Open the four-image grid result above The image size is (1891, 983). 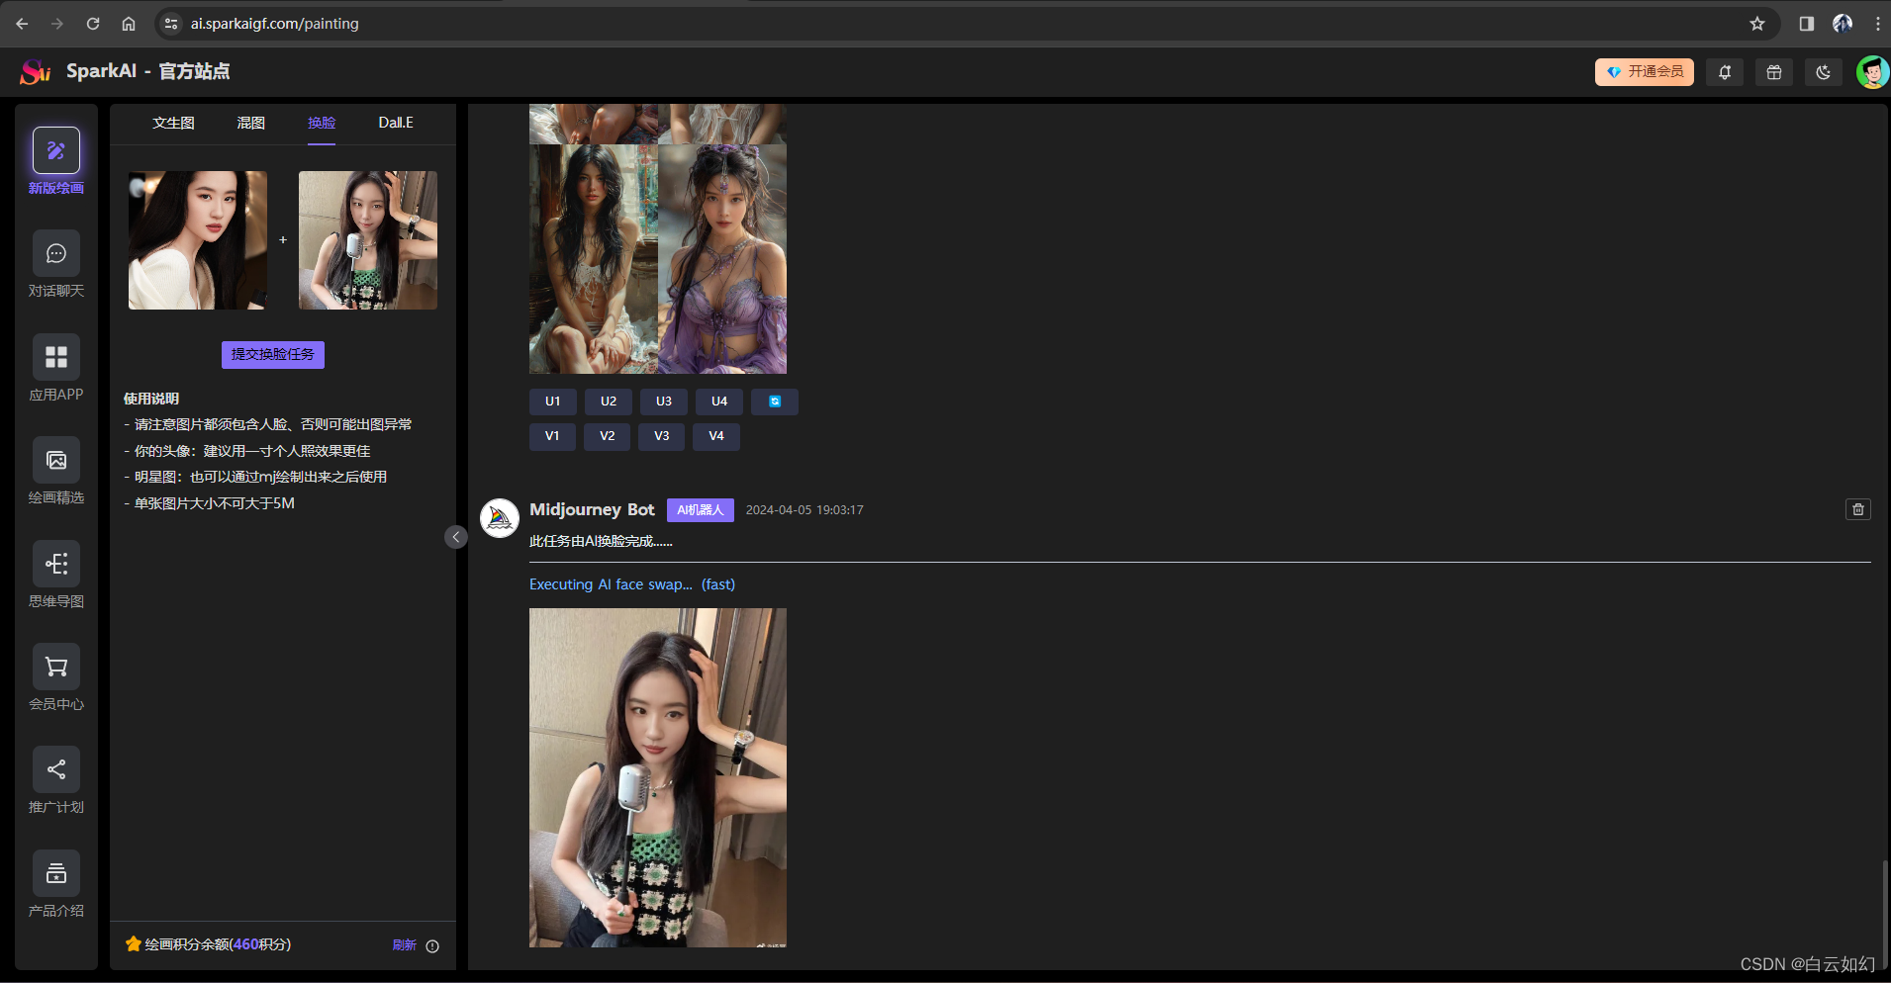coord(658,239)
